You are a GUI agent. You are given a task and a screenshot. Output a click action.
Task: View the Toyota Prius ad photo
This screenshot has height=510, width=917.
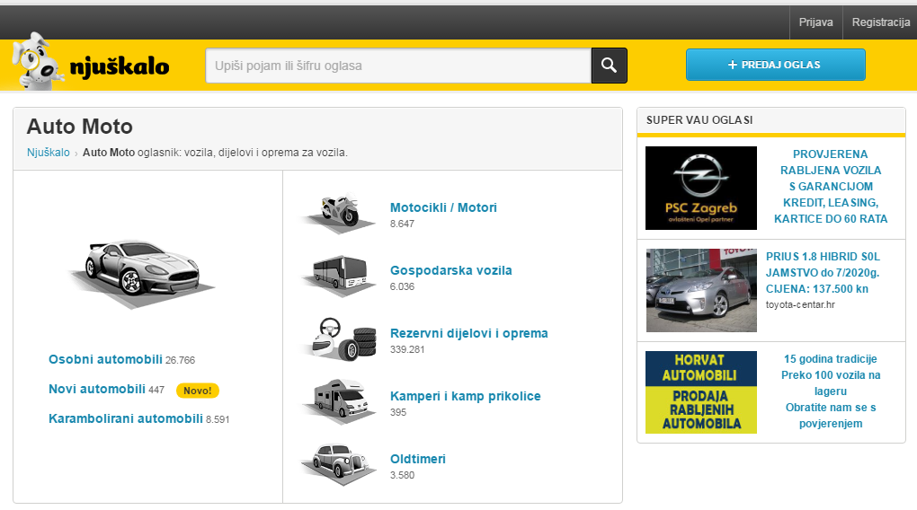[x=701, y=290]
